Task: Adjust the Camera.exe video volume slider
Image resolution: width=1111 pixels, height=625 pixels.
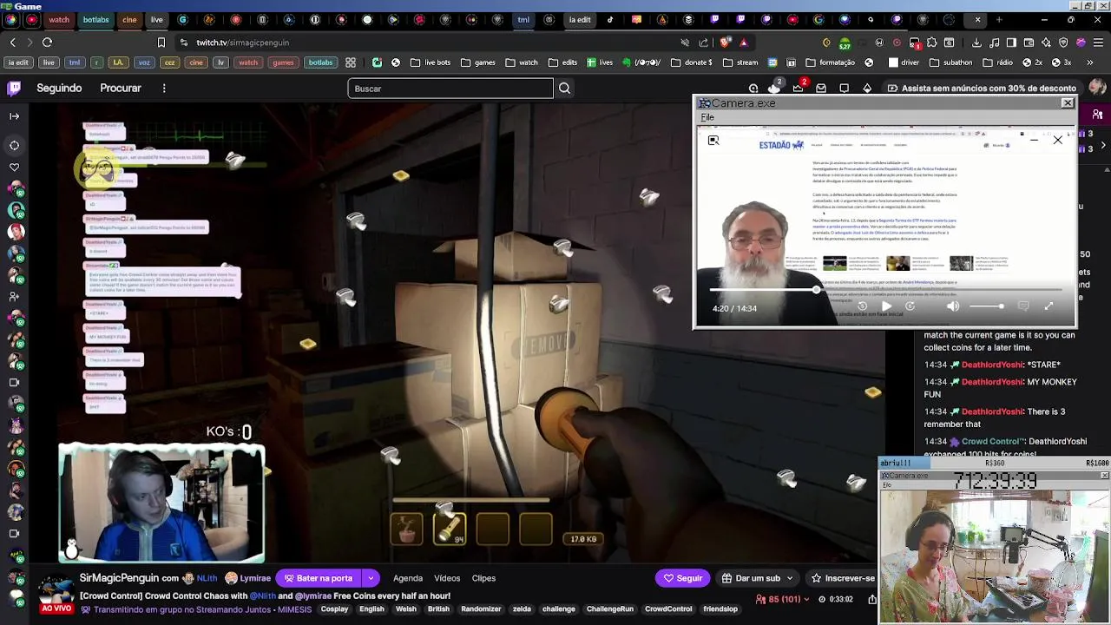Action: (986, 306)
